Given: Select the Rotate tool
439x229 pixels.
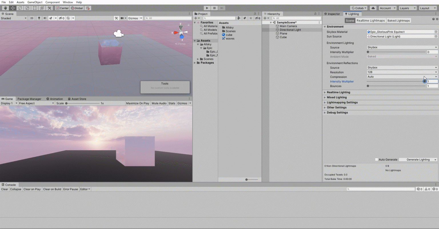Looking at the screenshot, I should (x=20, y=8).
